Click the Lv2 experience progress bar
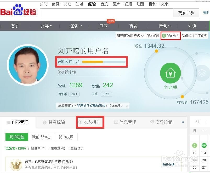 tap(103, 62)
